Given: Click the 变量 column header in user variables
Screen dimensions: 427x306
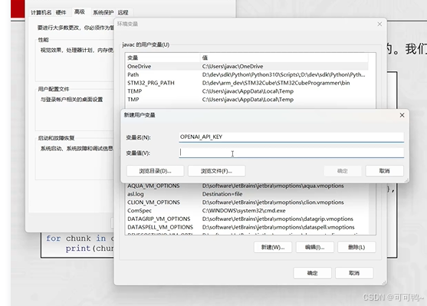Looking at the screenshot, I should [163, 58].
